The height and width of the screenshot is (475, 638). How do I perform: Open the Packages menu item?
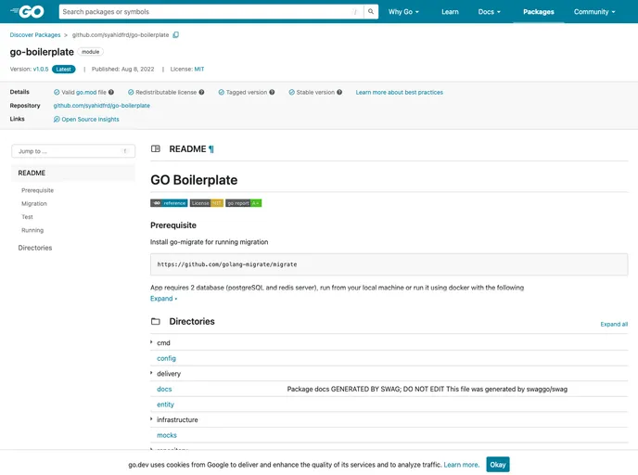[x=538, y=12]
